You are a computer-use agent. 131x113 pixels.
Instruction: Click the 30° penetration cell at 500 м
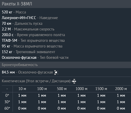click(x=62, y=102)
